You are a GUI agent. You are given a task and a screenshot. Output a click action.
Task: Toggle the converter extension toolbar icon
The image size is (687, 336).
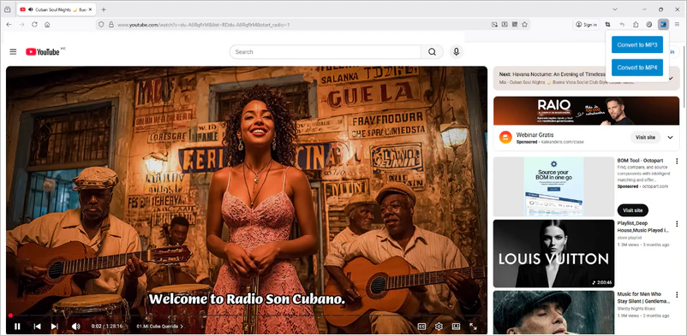pos(663,25)
